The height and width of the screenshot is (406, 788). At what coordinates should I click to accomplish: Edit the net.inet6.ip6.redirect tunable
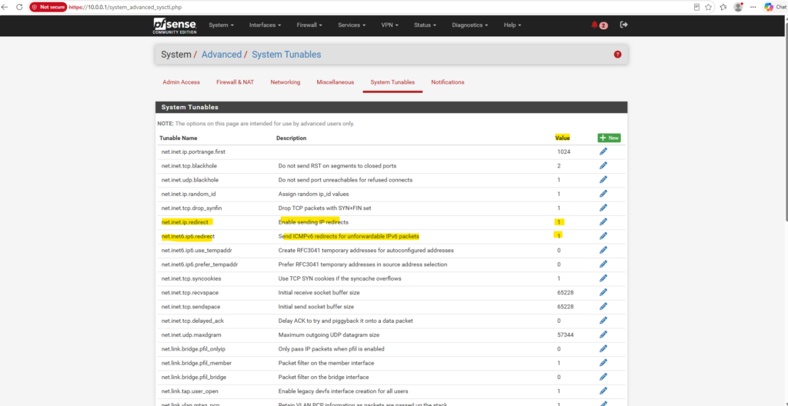(x=603, y=235)
